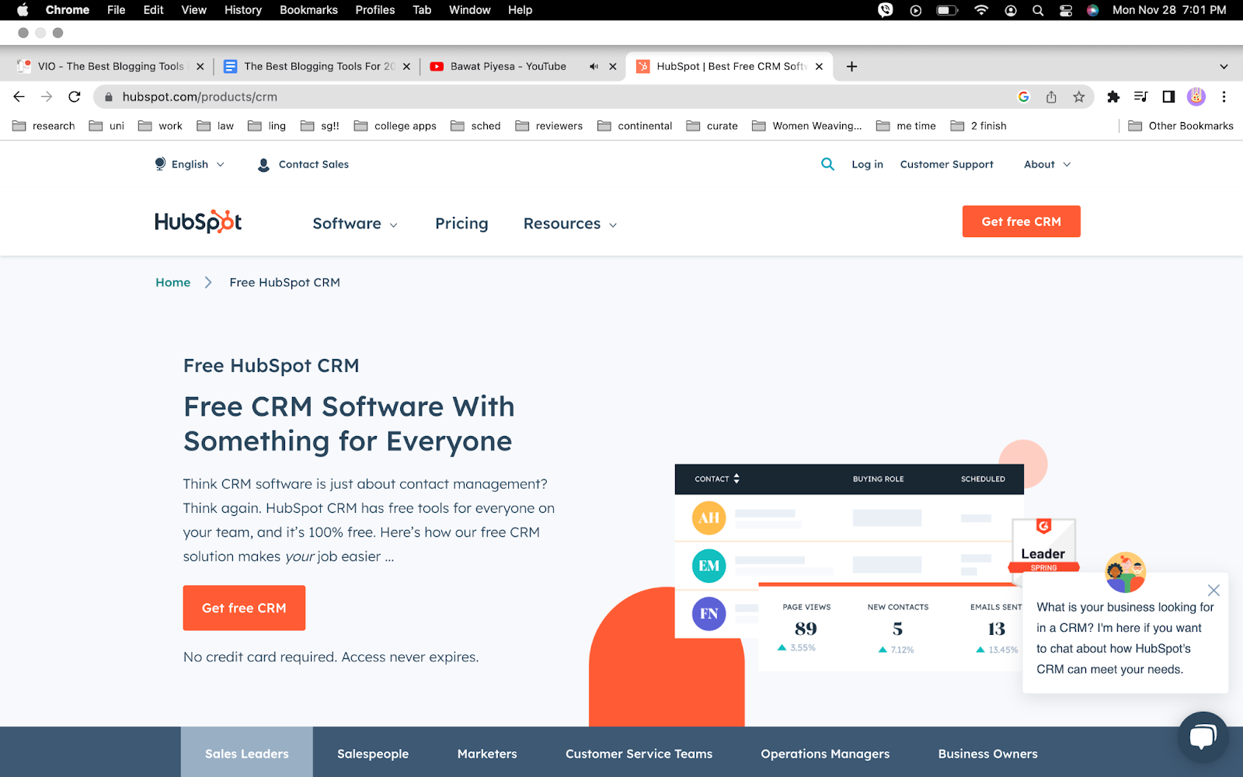The image size is (1243, 777).
Task: Click the menu bar date and time
Action: 1169,10
